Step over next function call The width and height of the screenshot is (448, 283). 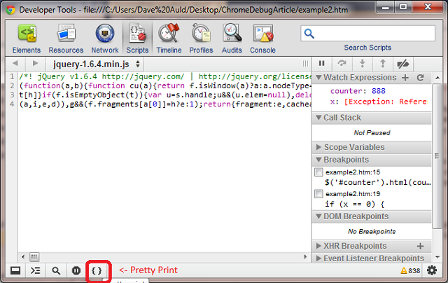tap(342, 64)
